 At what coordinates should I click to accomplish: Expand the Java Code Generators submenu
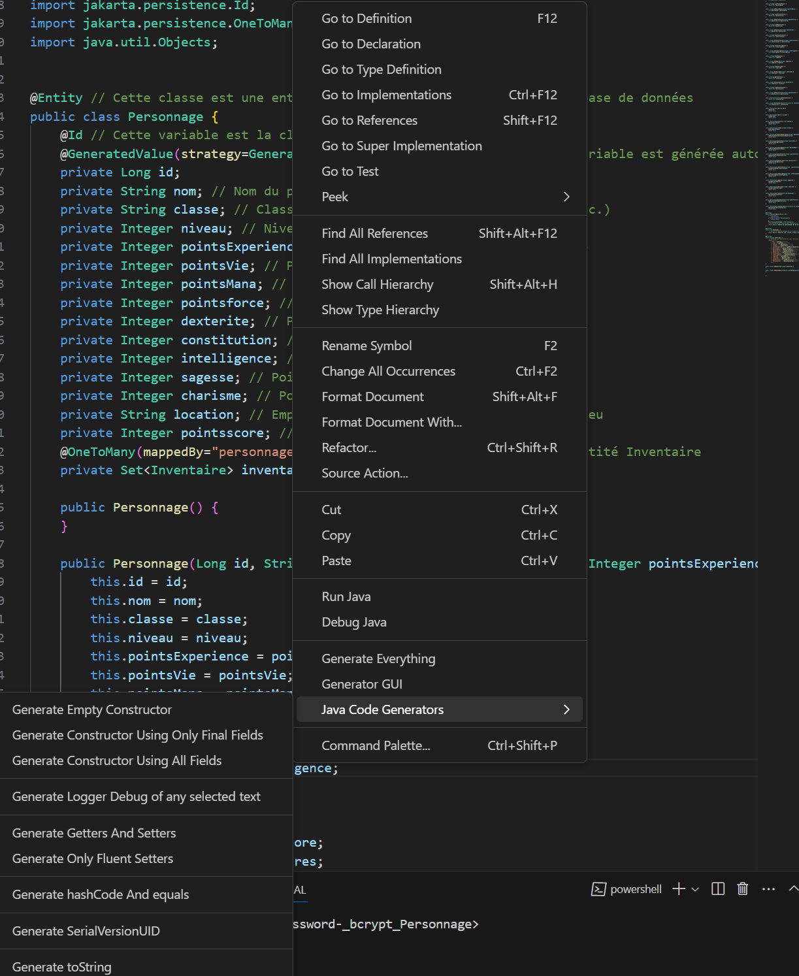click(x=566, y=709)
